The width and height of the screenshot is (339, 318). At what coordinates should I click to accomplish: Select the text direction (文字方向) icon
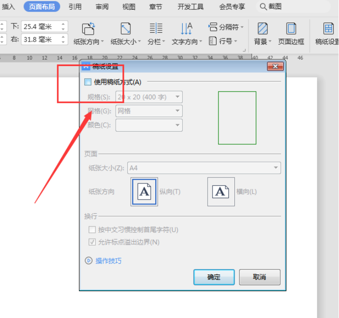186,29
